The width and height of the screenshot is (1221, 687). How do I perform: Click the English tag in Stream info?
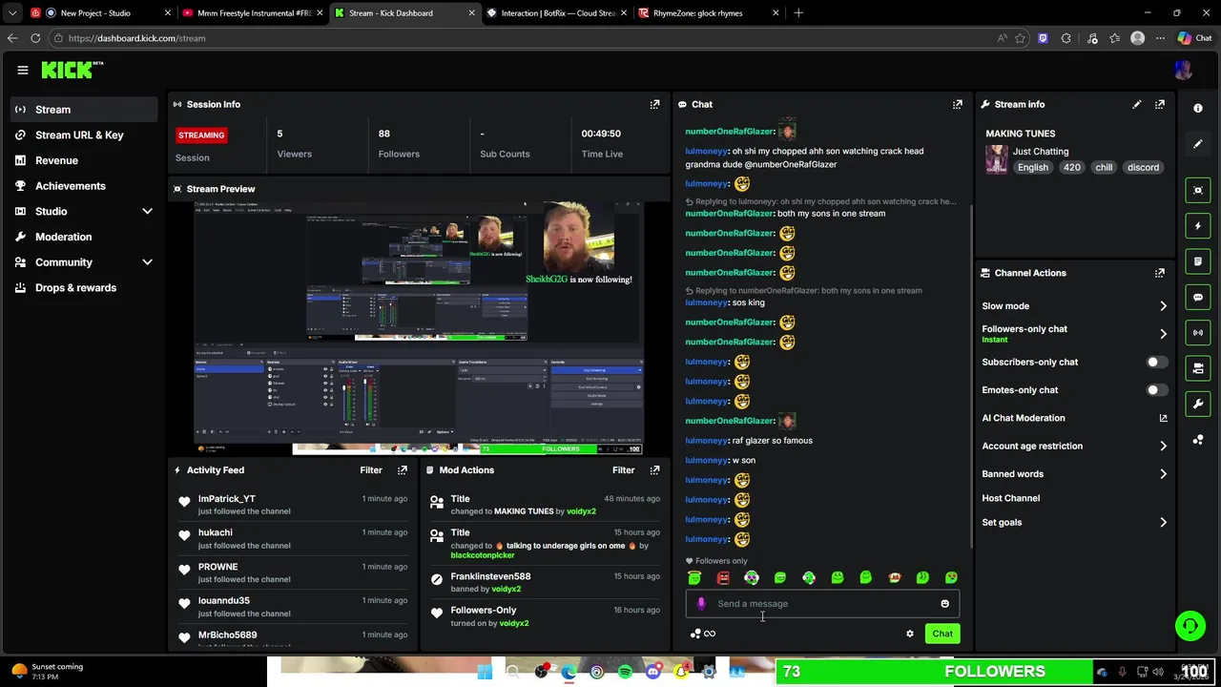click(x=1032, y=168)
